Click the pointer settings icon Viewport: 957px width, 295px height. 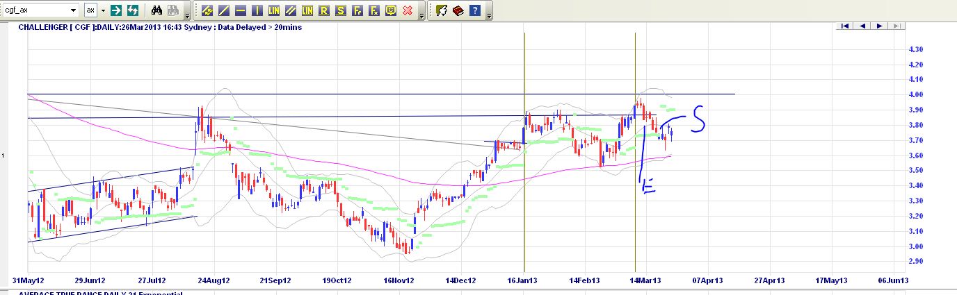click(441, 10)
